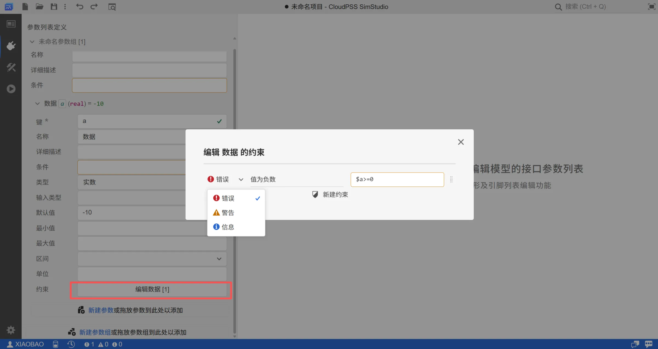Edit the $a>=0 constraint expression field

point(397,179)
